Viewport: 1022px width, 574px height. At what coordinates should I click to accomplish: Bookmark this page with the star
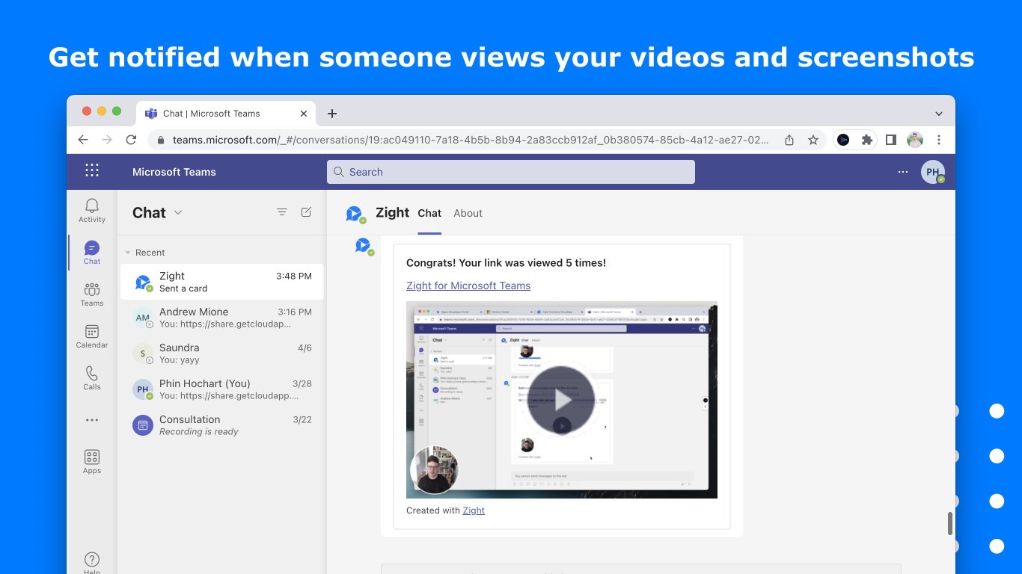(x=813, y=140)
